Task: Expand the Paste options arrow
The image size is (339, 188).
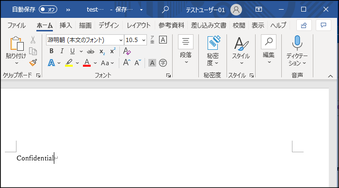Action: pos(16,63)
